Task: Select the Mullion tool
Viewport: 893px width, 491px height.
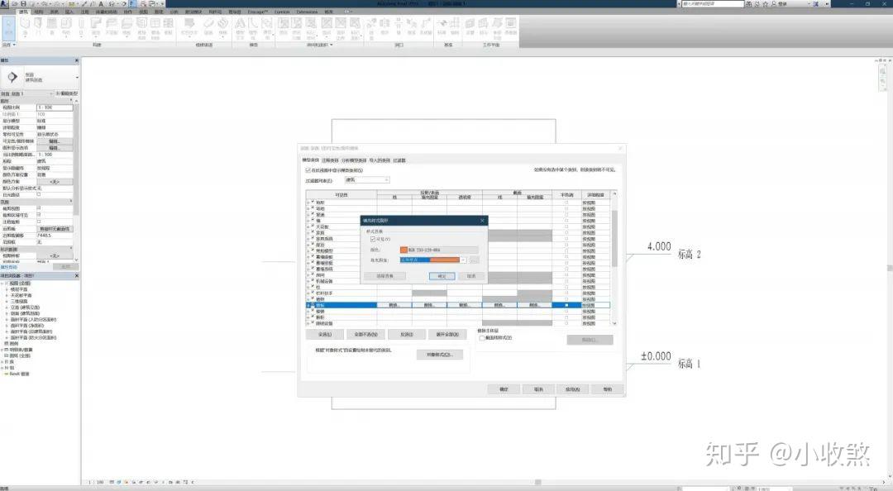Action: (168, 26)
